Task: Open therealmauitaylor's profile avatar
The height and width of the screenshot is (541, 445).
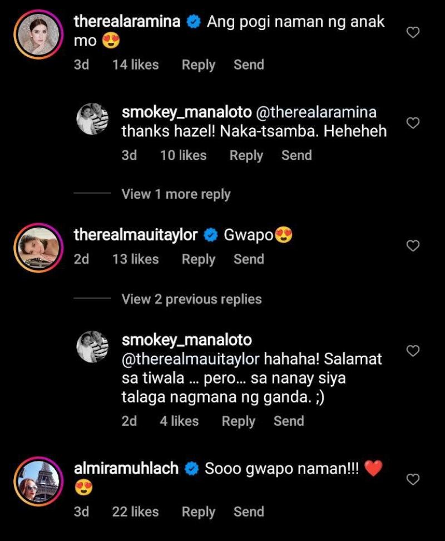Action: (x=38, y=248)
